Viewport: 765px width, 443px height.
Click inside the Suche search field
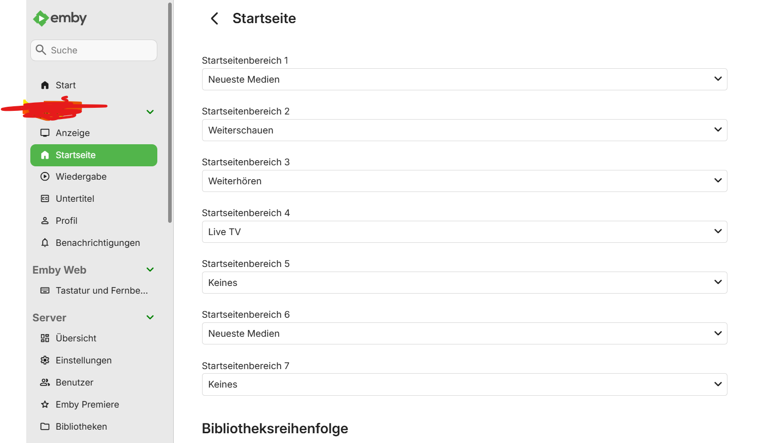pos(94,50)
